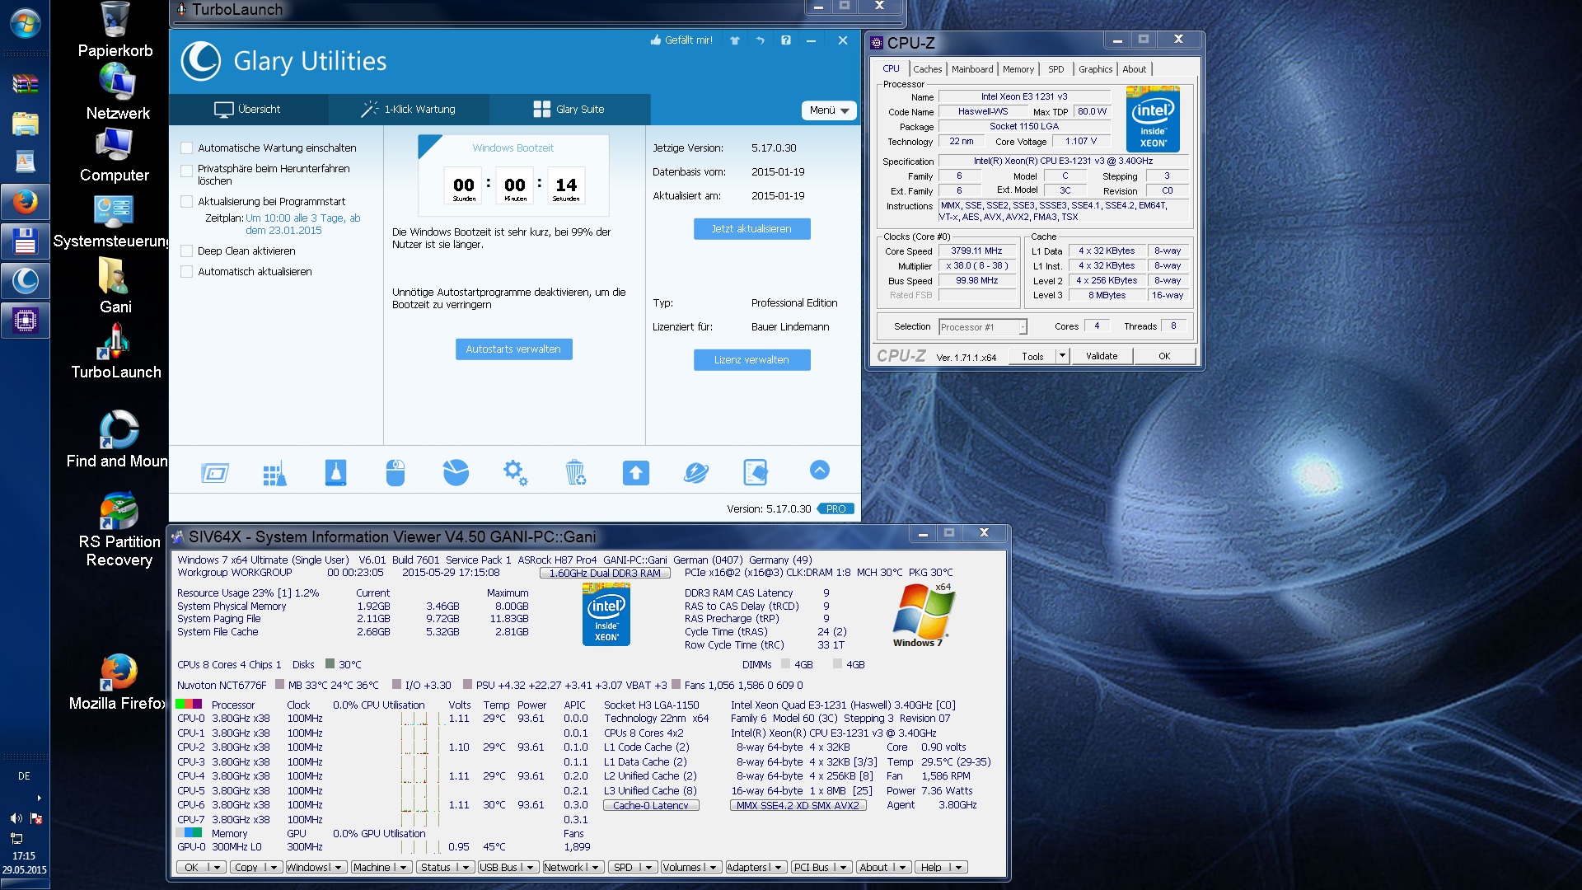The height and width of the screenshot is (890, 1582).
Task: Enable Automatische Wartung einschalten checkbox
Action: pyautogui.click(x=187, y=148)
